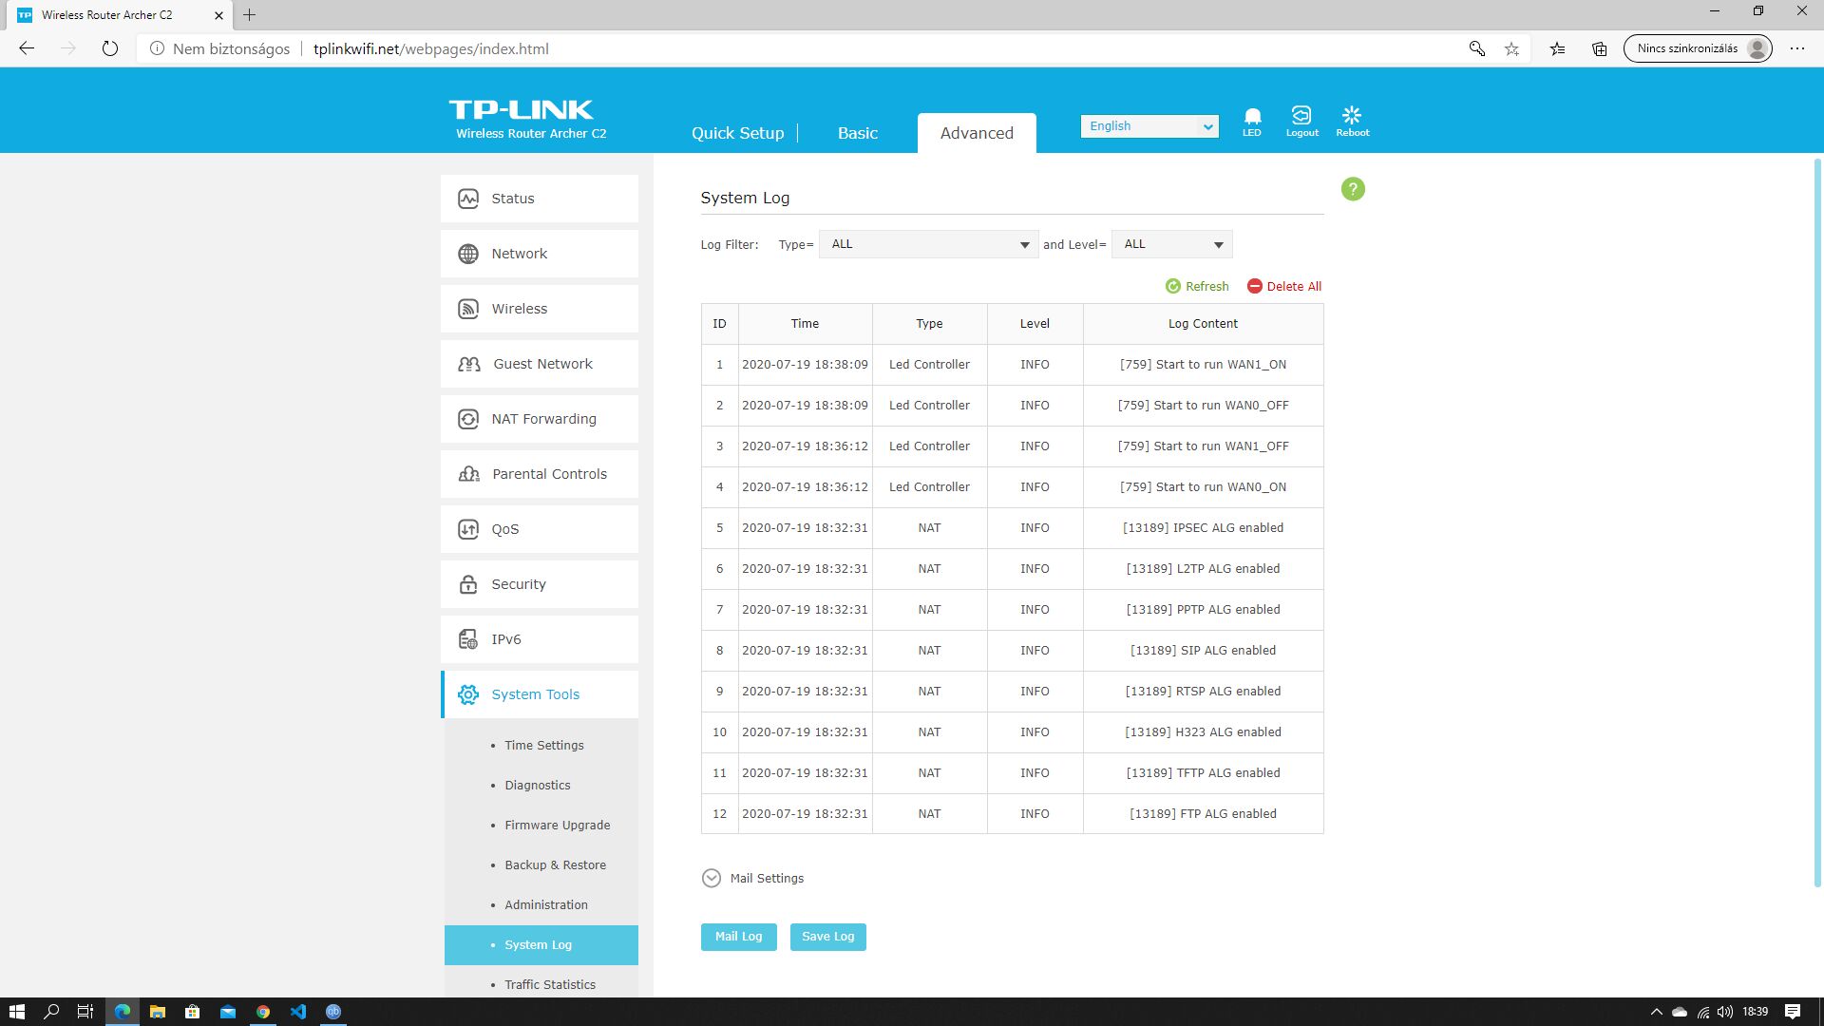Click the Delete All red icon
Viewport: 1824px width, 1026px height.
coord(1255,286)
